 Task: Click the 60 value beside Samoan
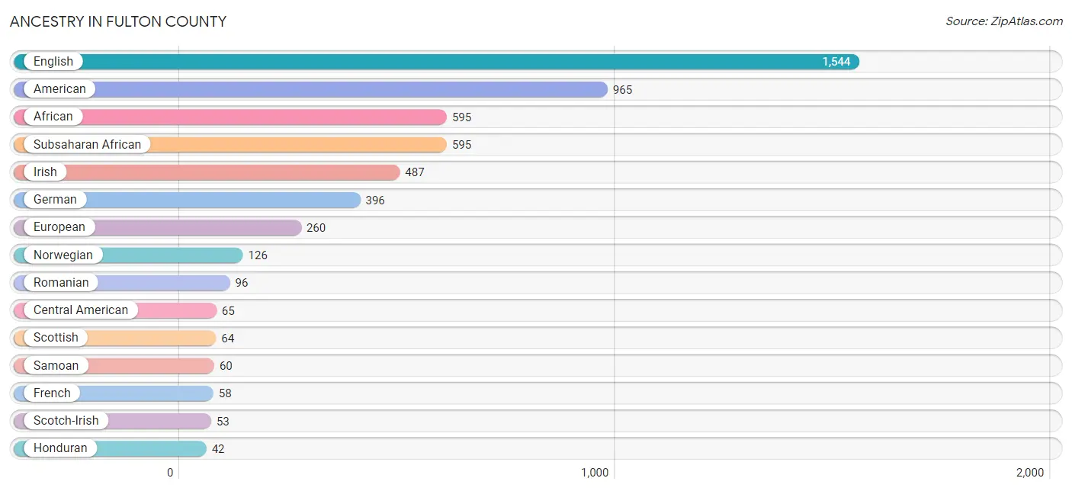pyautogui.click(x=226, y=366)
